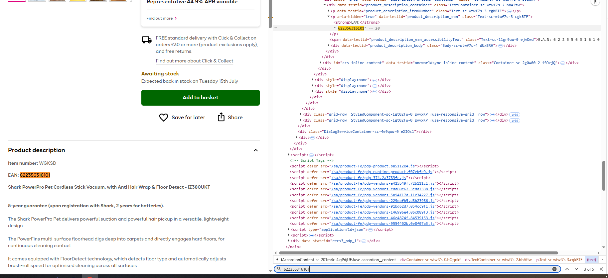Image resolution: width=608 pixels, height=278 pixels.
Task: Click ellipsis badge in recs3_pdp_1 div
Action: [364, 241]
